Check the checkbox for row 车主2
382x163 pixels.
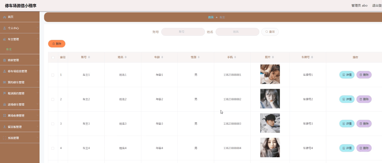53,99
